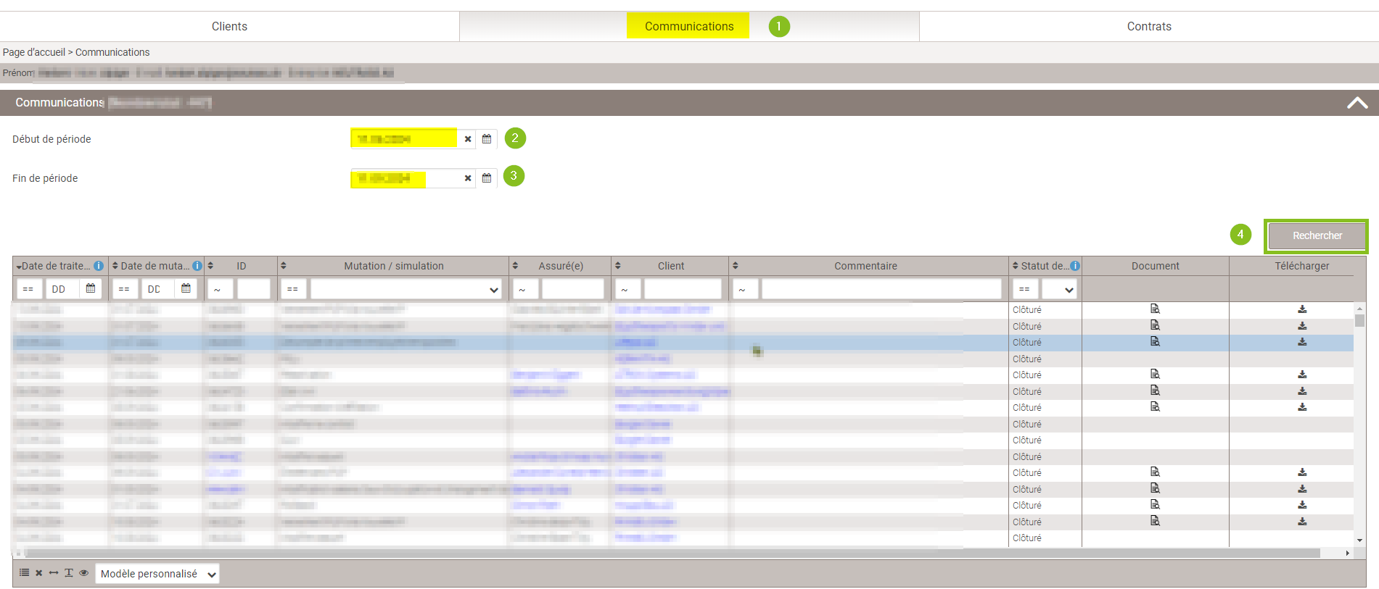The height and width of the screenshot is (589, 1379).
Task: Show info for the Statut column
Action: point(1075,266)
